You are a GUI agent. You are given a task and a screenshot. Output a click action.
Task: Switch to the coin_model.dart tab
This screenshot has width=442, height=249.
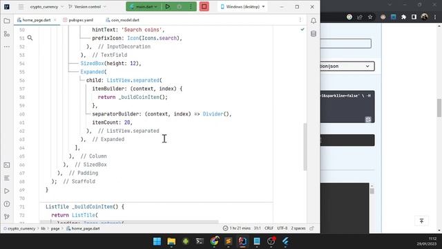tap(122, 20)
